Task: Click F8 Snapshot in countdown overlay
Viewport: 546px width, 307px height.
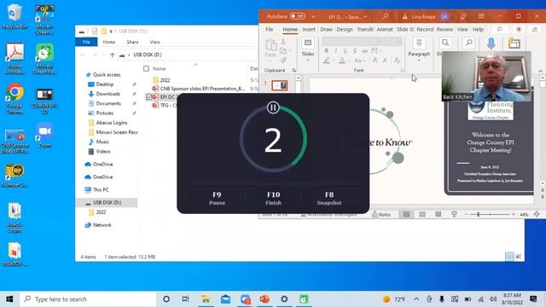Action: [x=329, y=198]
